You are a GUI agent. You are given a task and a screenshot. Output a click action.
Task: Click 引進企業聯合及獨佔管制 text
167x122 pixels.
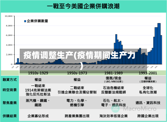pos(77,92)
